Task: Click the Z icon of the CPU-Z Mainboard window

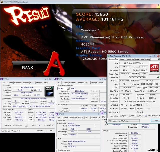Action: [57, 114]
